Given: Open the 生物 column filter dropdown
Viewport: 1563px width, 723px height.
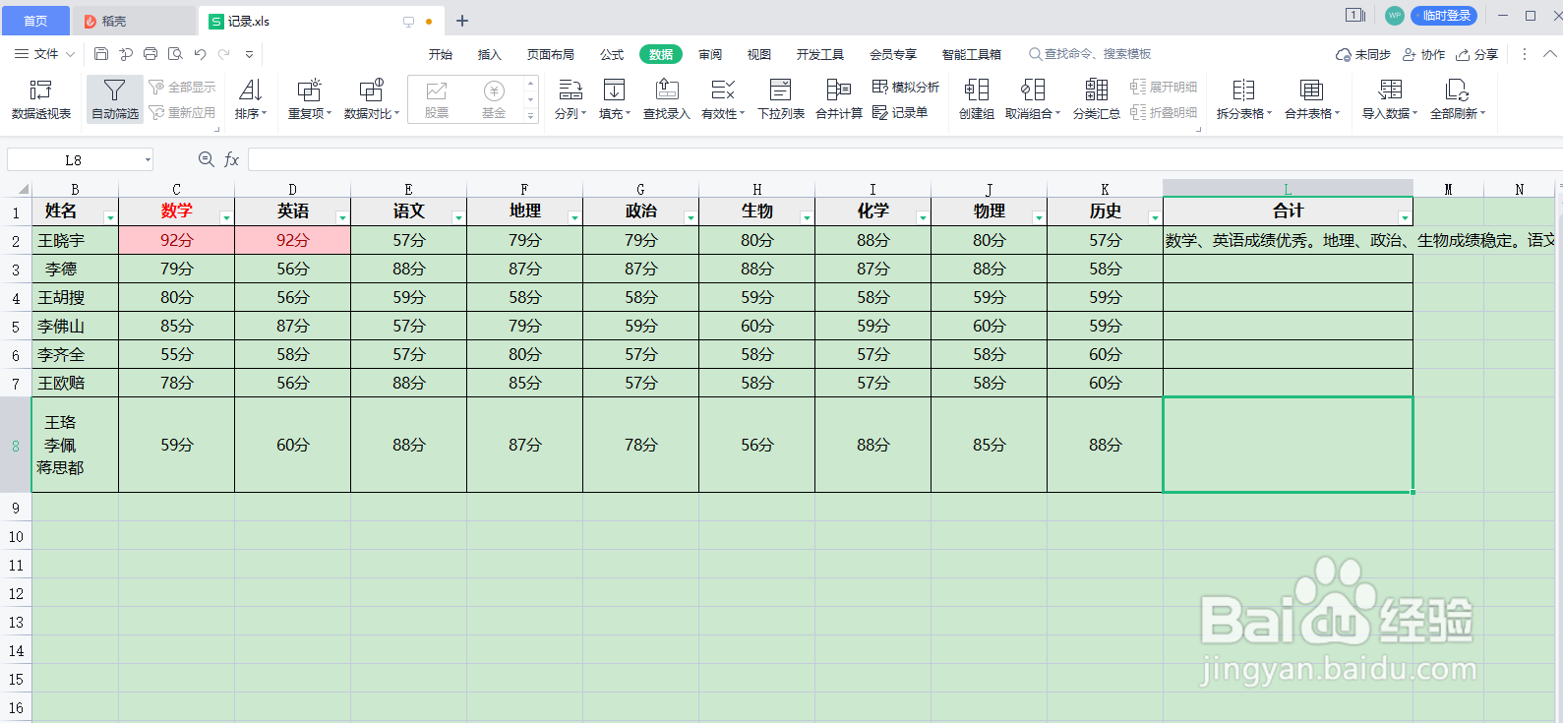Looking at the screenshot, I should tap(807, 218).
